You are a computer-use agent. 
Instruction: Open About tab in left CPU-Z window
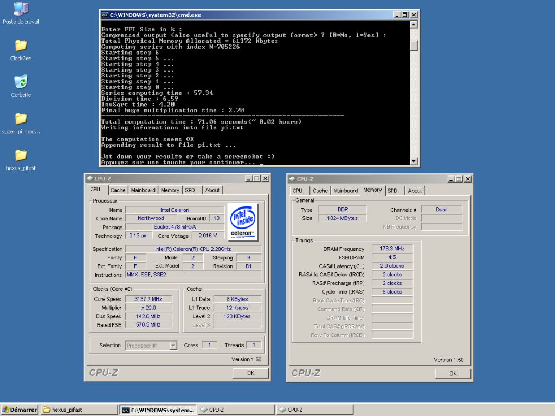coord(212,190)
